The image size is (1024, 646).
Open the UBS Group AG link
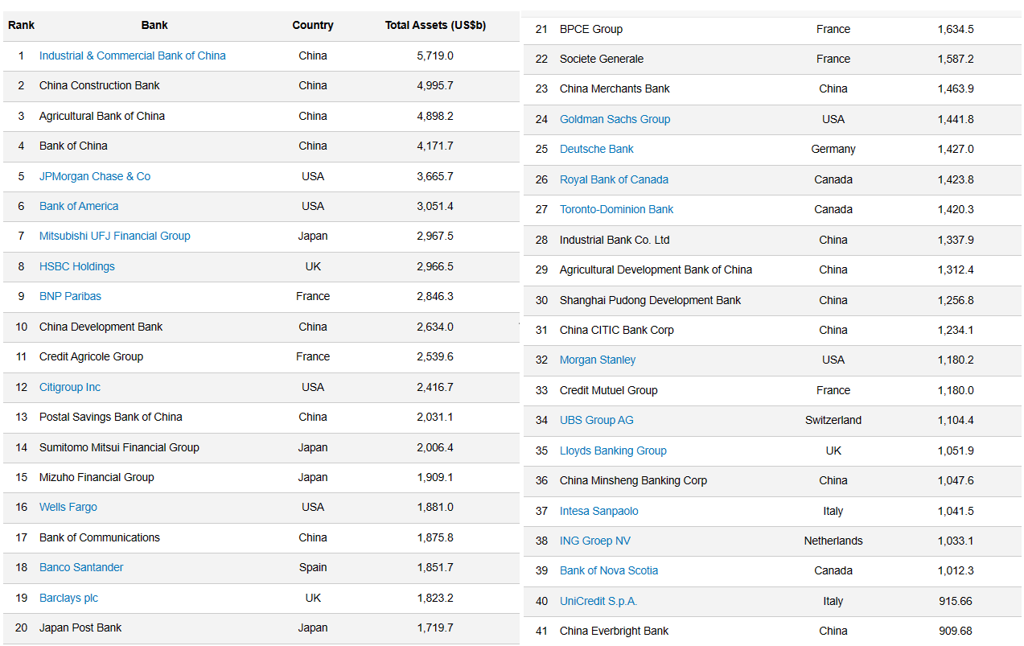[x=596, y=420]
